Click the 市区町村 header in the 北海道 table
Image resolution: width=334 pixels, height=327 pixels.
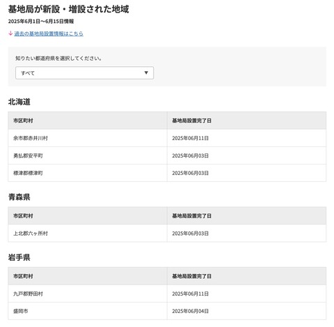point(88,121)
